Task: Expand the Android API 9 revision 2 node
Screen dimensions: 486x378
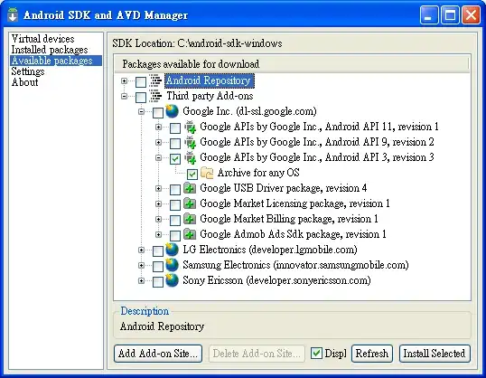Action: (158, 142)
